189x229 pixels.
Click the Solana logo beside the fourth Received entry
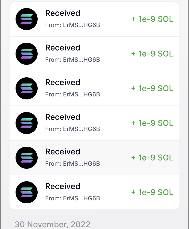tap(26, 123)
